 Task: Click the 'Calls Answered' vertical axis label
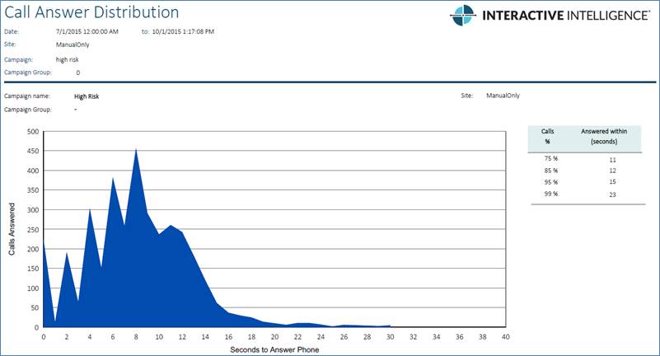pos(12,229)
